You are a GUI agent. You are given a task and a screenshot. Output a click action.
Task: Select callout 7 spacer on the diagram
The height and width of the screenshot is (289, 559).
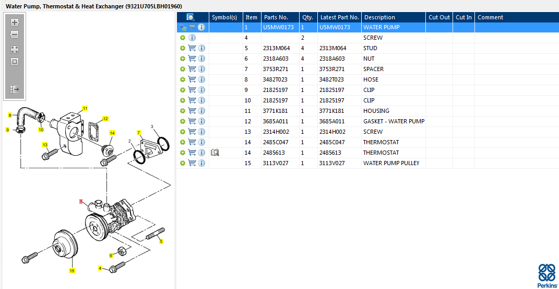[x=139, y=132]
